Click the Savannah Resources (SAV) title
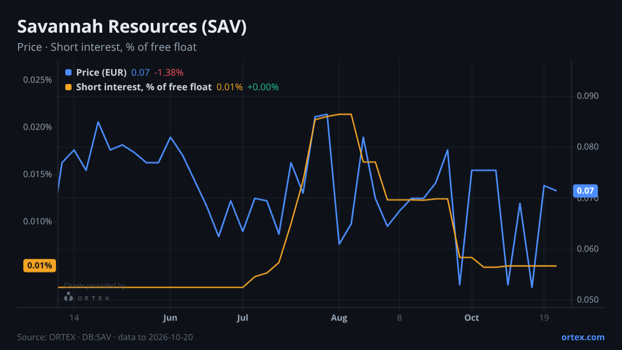Image resolution: width=622 pixels, height=350 pixels. (132, 27)
